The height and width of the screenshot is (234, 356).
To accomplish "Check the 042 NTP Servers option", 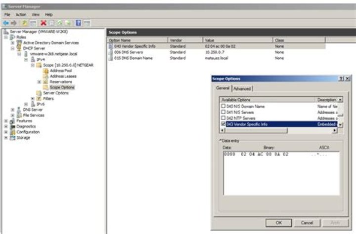I will coord(223,117).
